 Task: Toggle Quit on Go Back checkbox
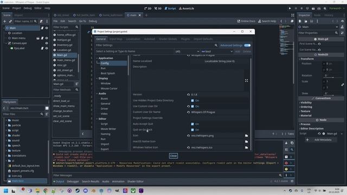[x=192, y=130]
